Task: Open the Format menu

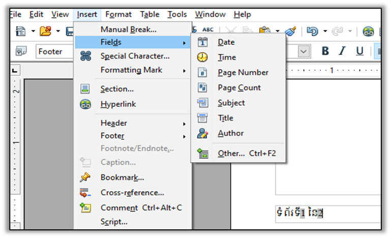Action: (118, 14)
